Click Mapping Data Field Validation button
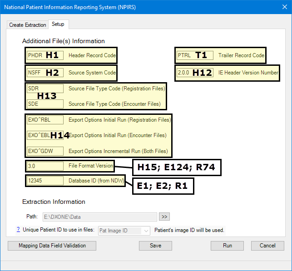292x271 pixels. tap(52, 246)
